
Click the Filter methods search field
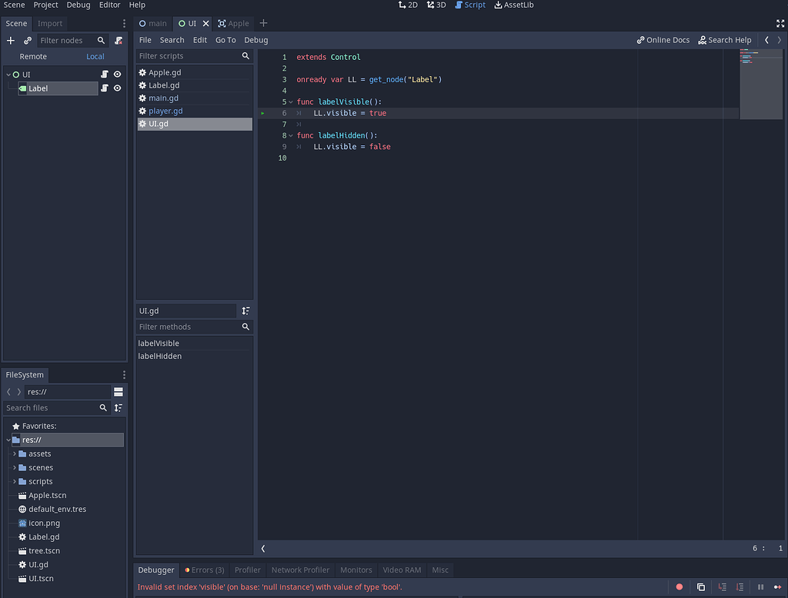click(189, 327)
